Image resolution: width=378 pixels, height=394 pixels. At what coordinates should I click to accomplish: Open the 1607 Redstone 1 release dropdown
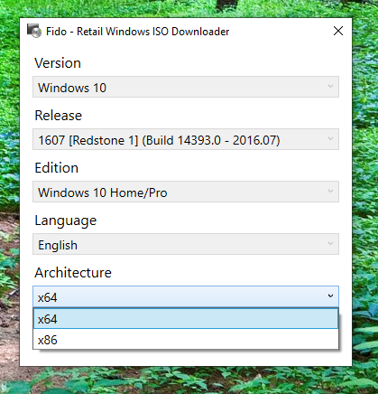[x=186, y=139]
